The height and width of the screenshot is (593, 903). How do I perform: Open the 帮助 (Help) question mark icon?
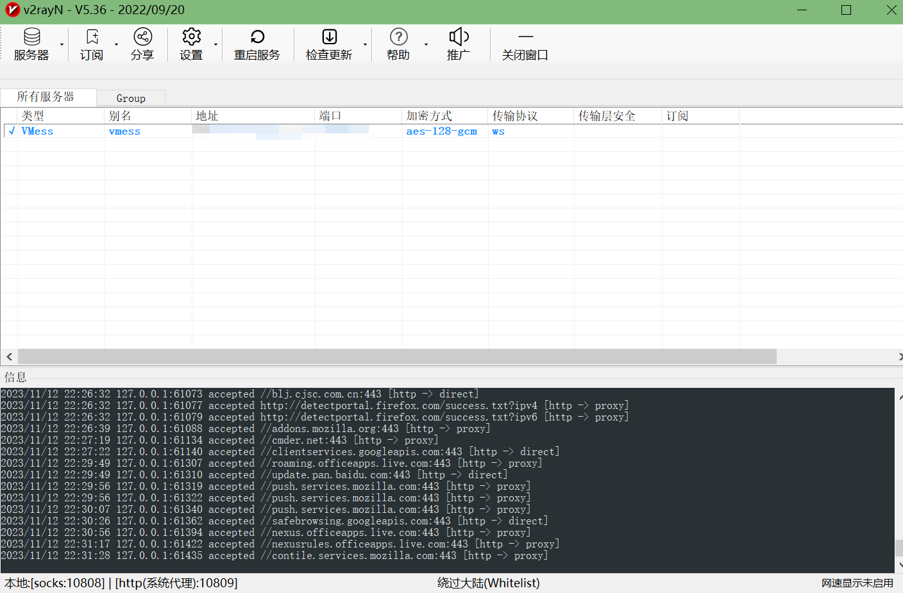point(398,37)
